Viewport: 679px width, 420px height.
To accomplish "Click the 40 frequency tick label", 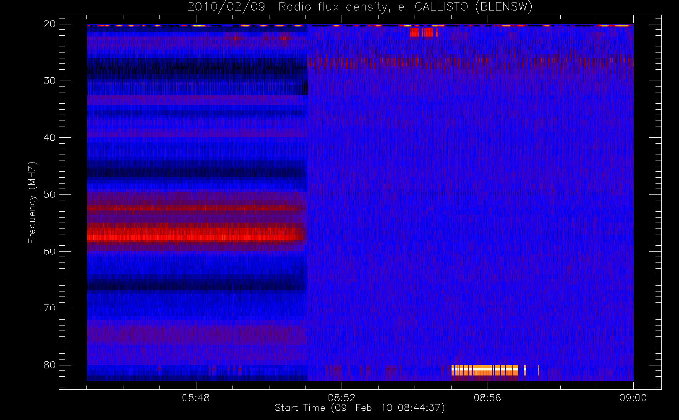I will pyautogui.click(x=50, y=138).
